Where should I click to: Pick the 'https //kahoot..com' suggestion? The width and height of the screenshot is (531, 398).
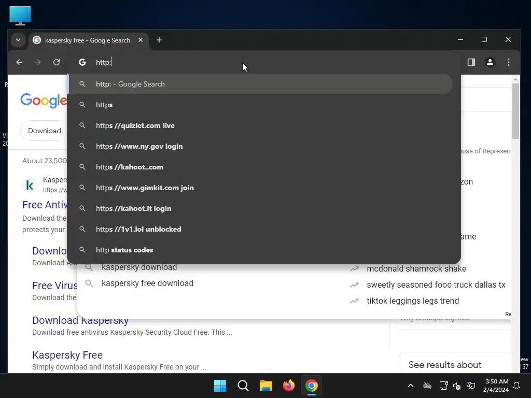(260, 167)
